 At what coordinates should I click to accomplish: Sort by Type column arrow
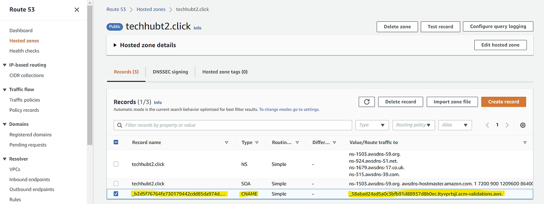257,143
